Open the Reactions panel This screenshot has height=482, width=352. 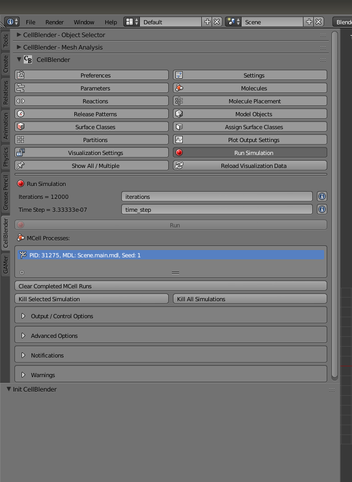click(91, 101)
